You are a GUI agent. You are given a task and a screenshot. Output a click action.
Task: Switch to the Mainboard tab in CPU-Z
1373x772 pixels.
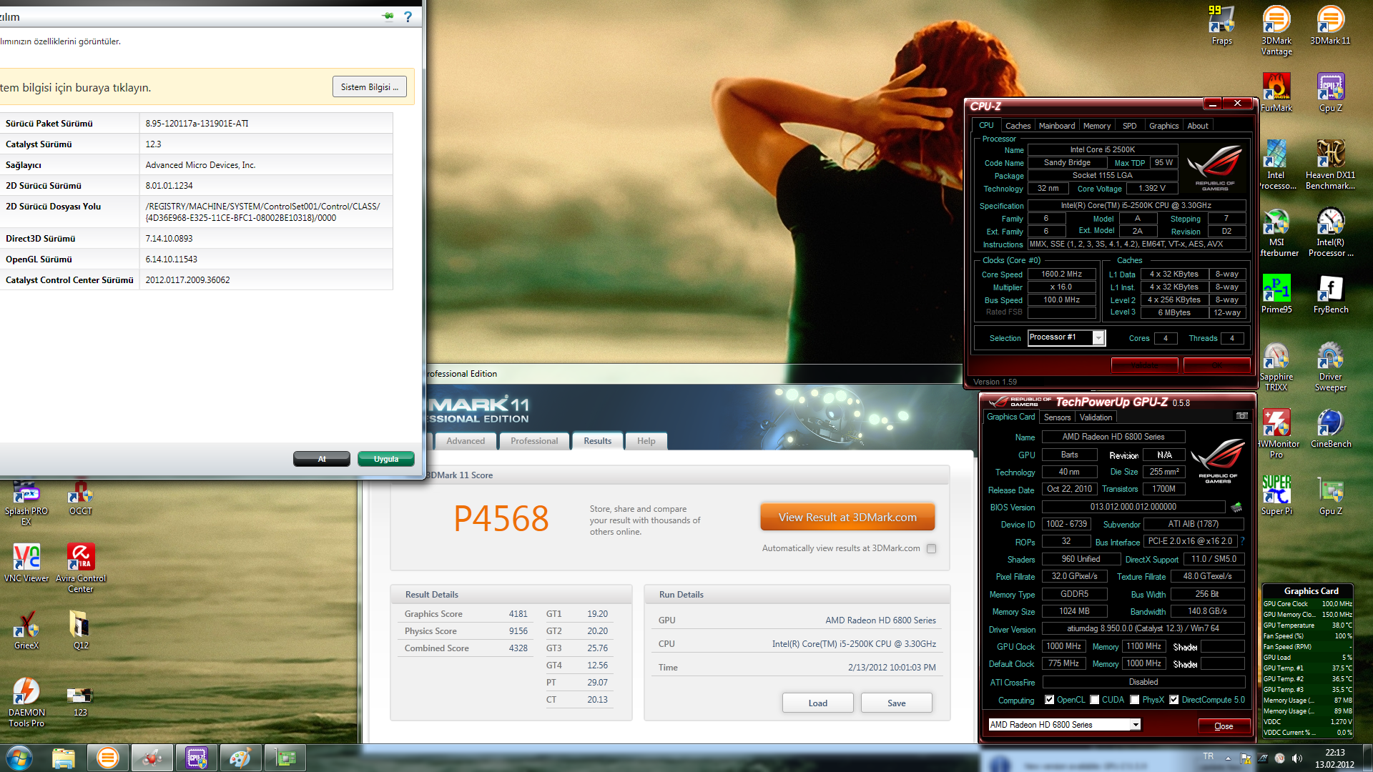(x=1056, y=126)
